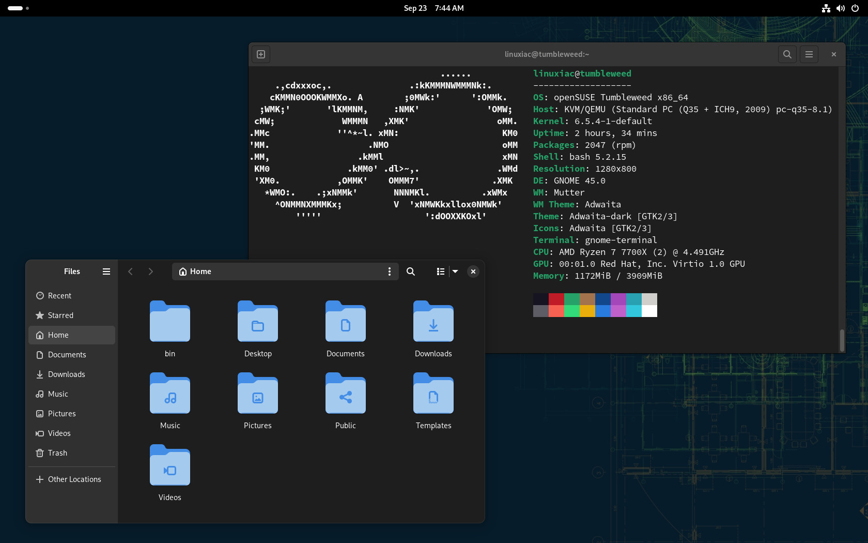Select Pictures in the Files sidebar
The image size is (868, 543).
click(x=72, y=414)
